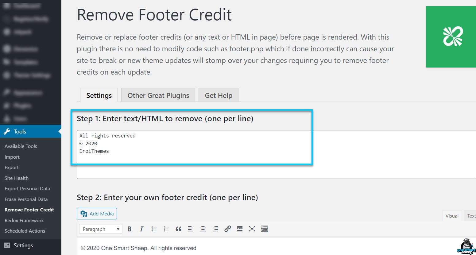Screen dimensions: 476x255
Task: Toggle italic formatting in the editor
Action: pos(141,229)
